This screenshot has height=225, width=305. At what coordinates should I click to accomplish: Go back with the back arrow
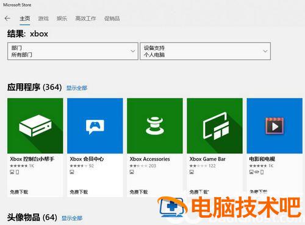7,18
